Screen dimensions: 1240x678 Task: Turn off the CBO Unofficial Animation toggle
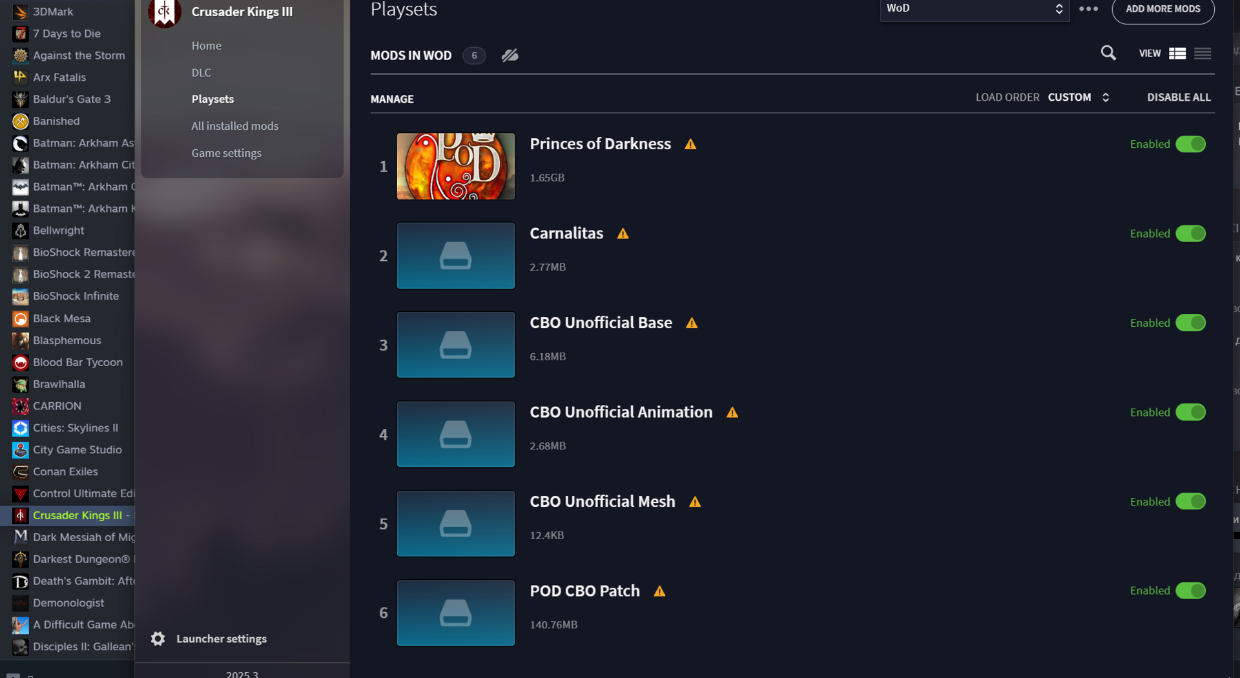(x=1190, y=412)
